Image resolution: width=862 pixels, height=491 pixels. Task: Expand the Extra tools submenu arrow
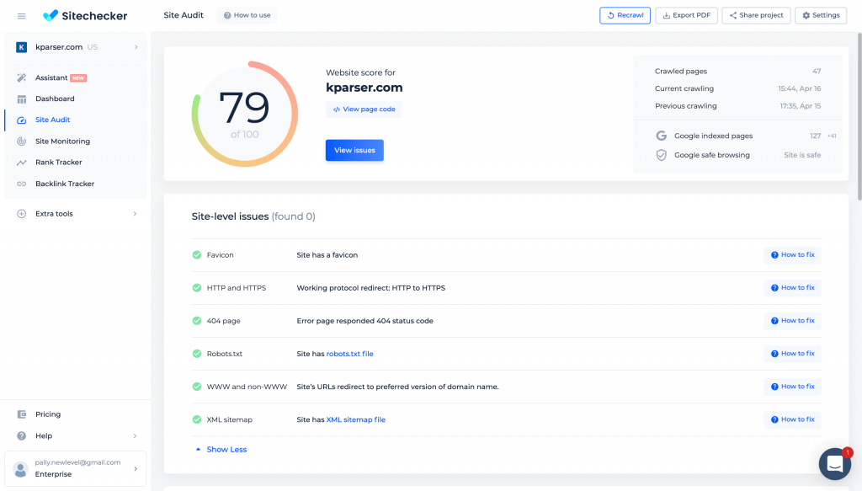(x=135, y=214)
